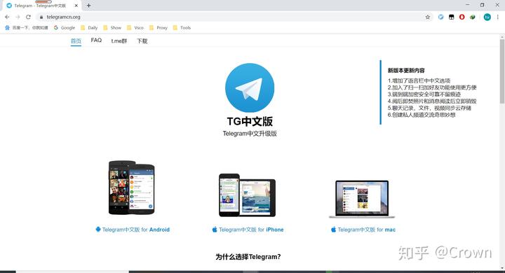Image resolution: width=505 pixels, height=273 pixels.
Task: Click the MacBook image
Action: point(362,199)
